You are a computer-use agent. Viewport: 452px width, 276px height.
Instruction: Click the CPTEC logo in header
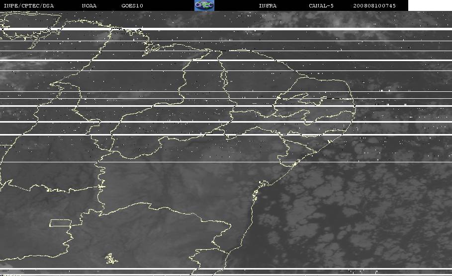tap(204, 5)
